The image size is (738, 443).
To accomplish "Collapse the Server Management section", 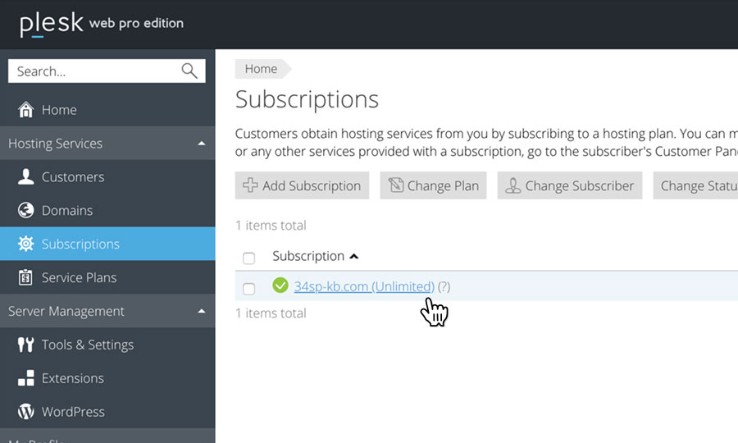I will (202, 311).
